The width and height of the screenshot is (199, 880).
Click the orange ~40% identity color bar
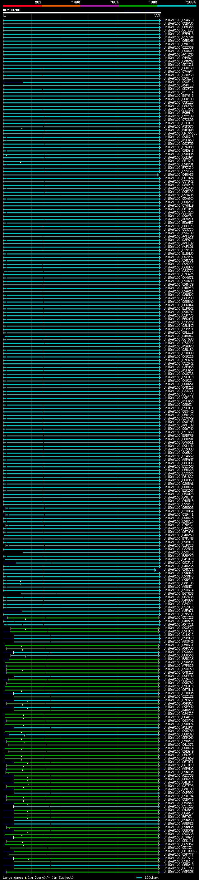[x=61, y=6]
